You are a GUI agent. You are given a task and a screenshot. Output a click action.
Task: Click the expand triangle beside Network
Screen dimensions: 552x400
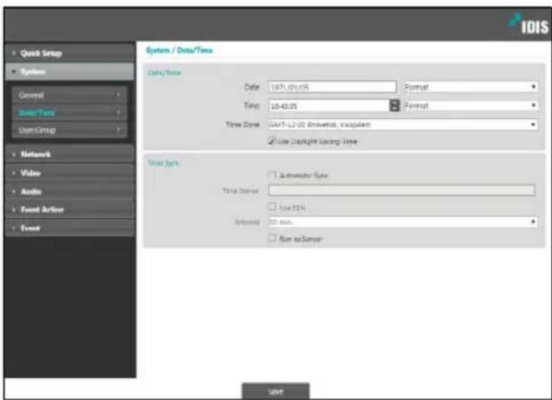click(14, 154)
